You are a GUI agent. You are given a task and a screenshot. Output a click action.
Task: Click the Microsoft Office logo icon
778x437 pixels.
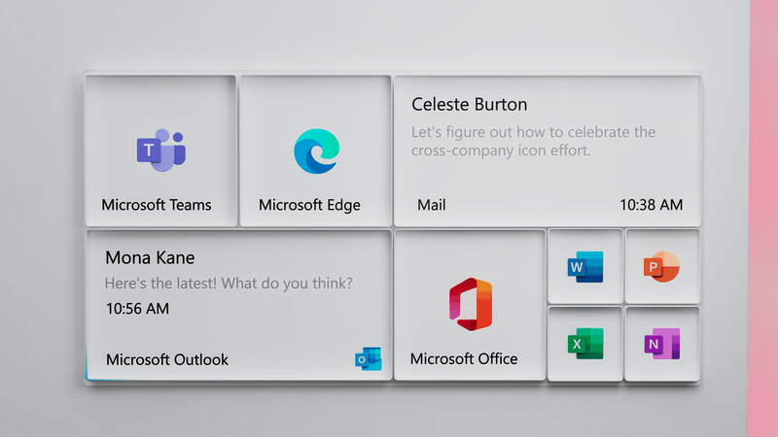pos(471,304)
